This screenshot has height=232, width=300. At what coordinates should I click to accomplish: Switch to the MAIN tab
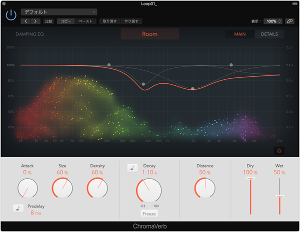click(x=240, y=34)
